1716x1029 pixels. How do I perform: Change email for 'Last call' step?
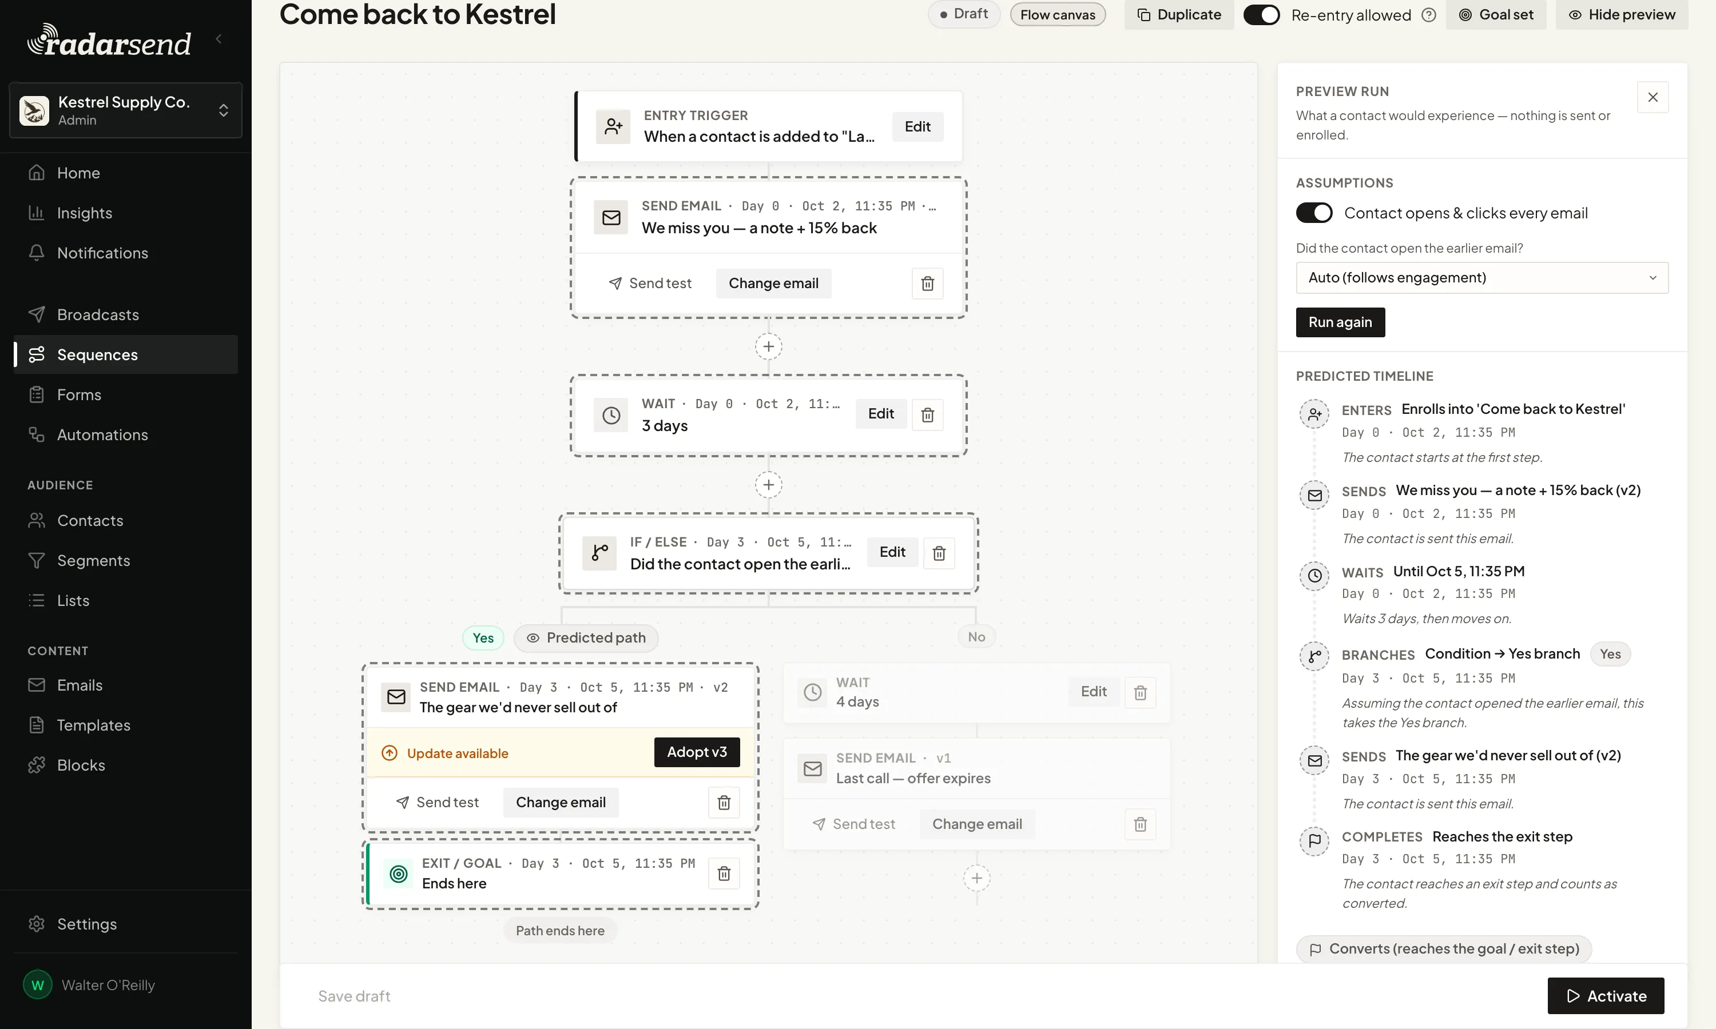coord(976,824)
